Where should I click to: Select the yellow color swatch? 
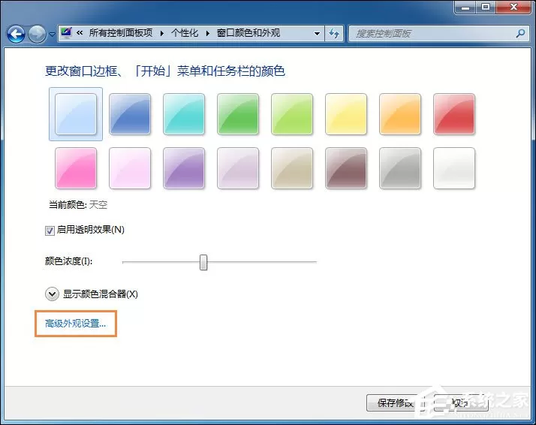[346, 114]
